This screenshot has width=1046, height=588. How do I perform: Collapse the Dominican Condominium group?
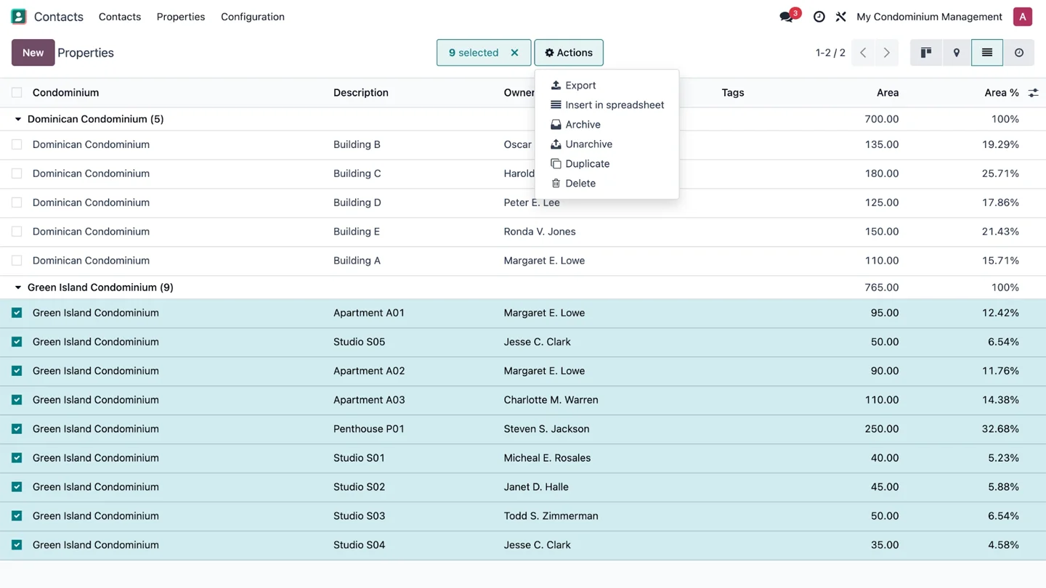pyautogui.click(x=18, y=119)
